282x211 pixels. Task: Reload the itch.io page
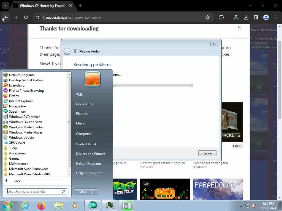(x=26, y=17)
